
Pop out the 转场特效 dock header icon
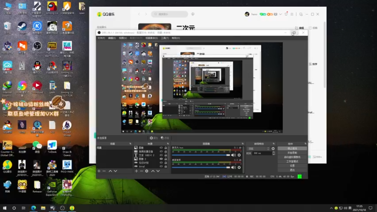pos(274,144)
